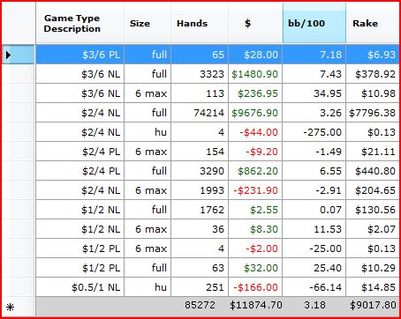Click the $236.95 winnings cell
This screenshot has width=401, height=319.
pos(255,93)
